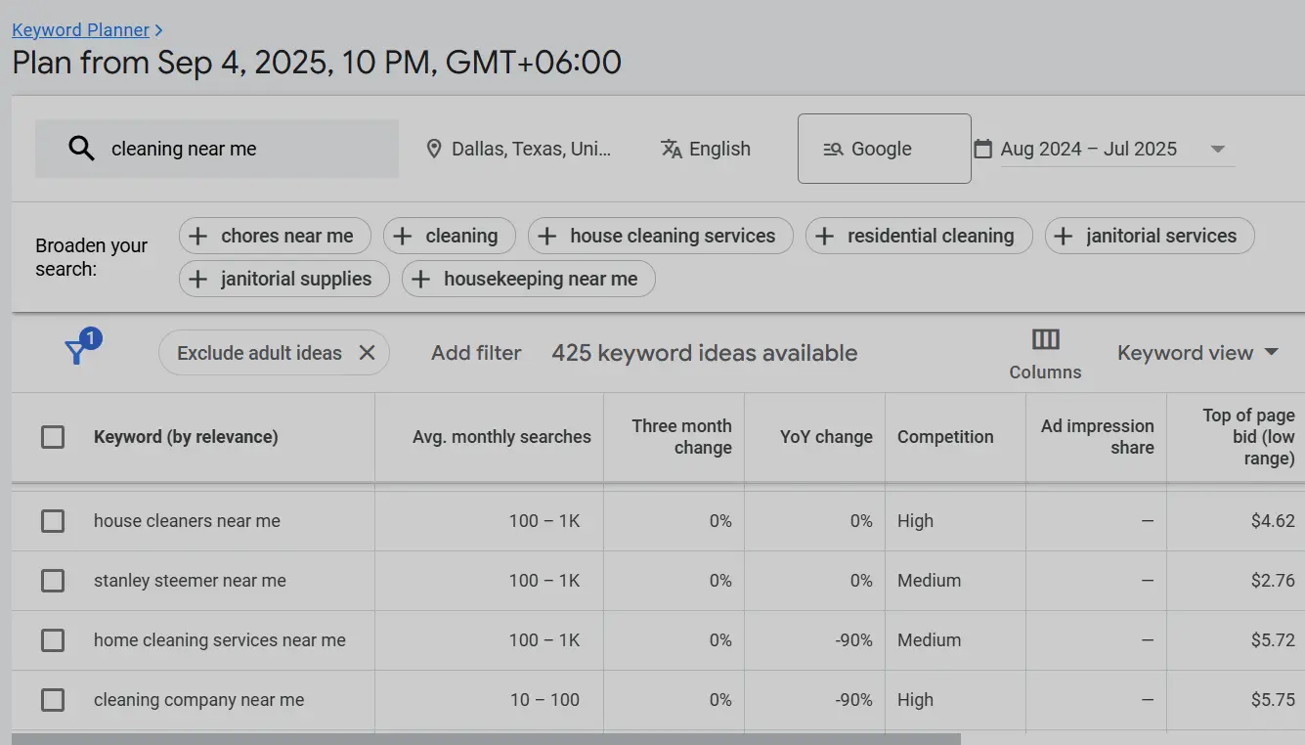The image size is (1305, 745).
Task: Click 'Plan from Sep 4, 2025' title
Action: pyautogui.click(x=317, y=63)
